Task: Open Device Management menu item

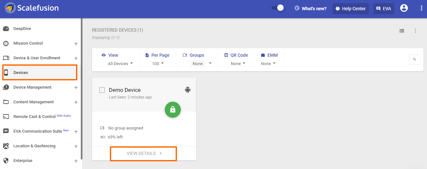Action: (32, 87)
